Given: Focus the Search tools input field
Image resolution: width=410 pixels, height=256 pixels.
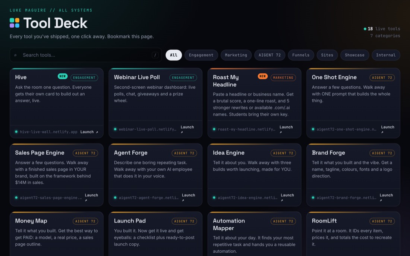Looking at the screenshot, I should 85,55.
